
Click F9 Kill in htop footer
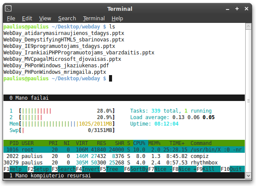coord(209,169)
